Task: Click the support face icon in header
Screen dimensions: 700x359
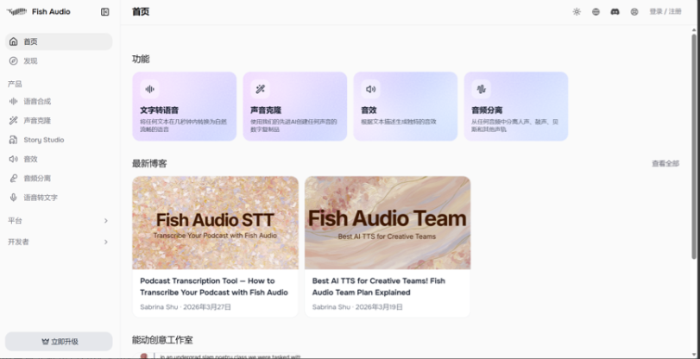Action: point(634,12)
